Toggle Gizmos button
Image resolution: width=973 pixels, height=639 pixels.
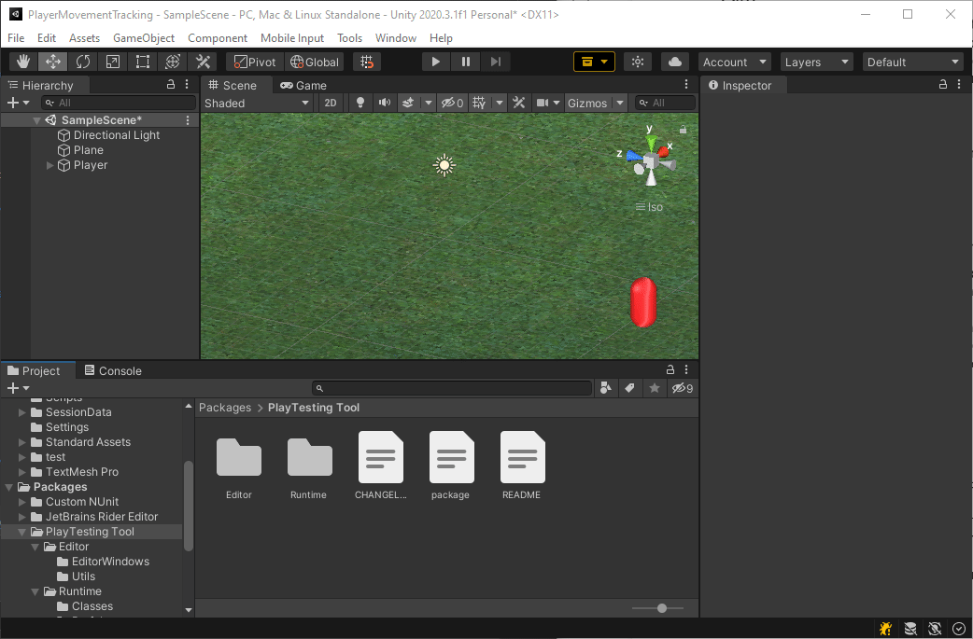pyautogui.click(x=587, y=103)
